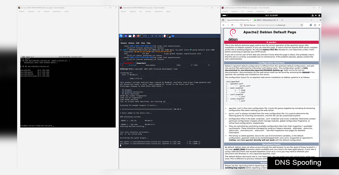Open the file manager in Kali panel
This screenshot has height=175, width=339.
click(130, 36)
